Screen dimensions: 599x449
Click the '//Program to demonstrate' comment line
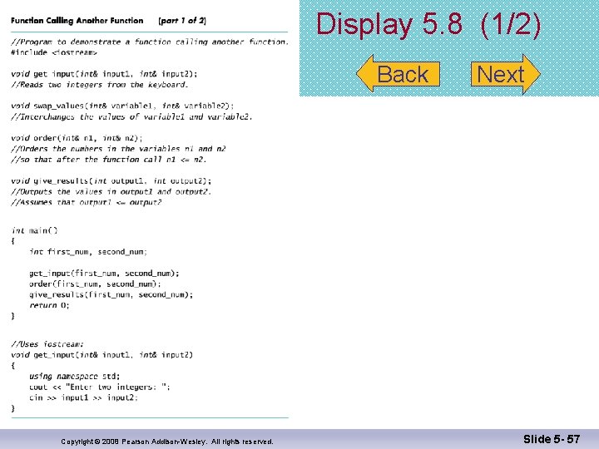pos(150,42)
